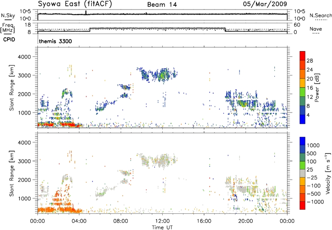The height and width of the screenshot is (230, 332).
Task: Click the 'themis 3300' CPID value
Action: pyautogui.click(x=56, y=41)
